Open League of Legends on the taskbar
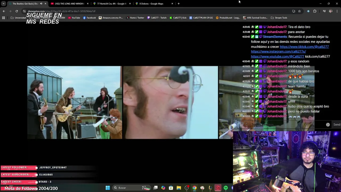 [x=210, y=188]
